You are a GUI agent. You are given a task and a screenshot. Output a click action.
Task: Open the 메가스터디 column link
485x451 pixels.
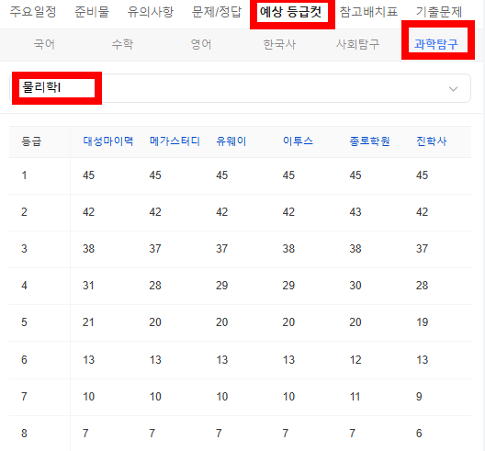(175, 141)
